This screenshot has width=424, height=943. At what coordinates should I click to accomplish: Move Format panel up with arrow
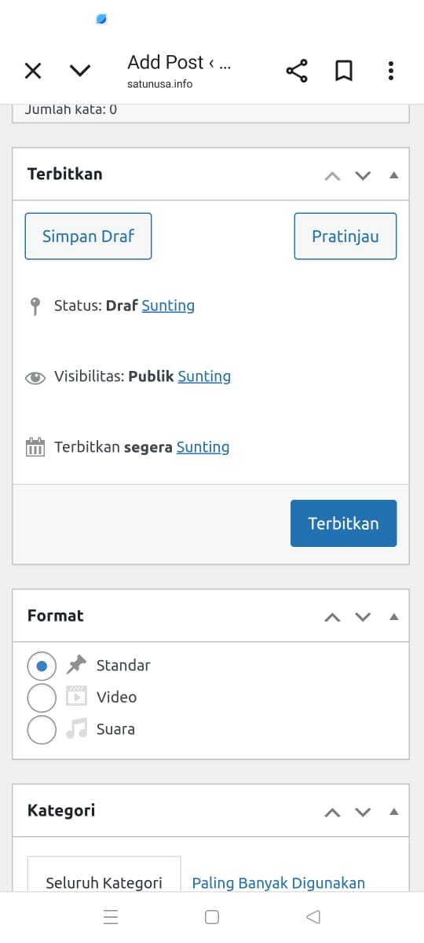tap(333, 617)
